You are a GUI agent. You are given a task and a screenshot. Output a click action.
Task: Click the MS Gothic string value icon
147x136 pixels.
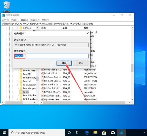click(x=42, y=73)
